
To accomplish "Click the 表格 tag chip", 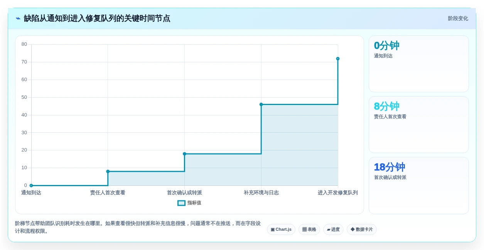I will (x=309, y=230).
